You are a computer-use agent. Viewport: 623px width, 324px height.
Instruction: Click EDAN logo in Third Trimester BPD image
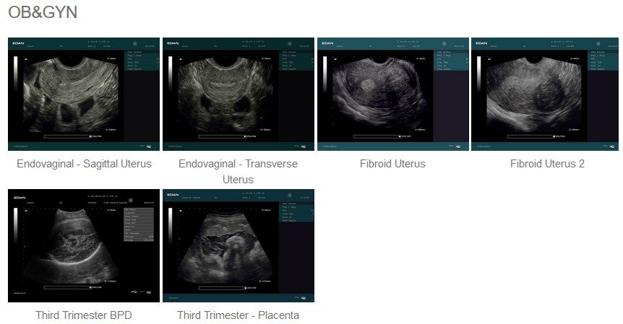click(x=20, y=197)
